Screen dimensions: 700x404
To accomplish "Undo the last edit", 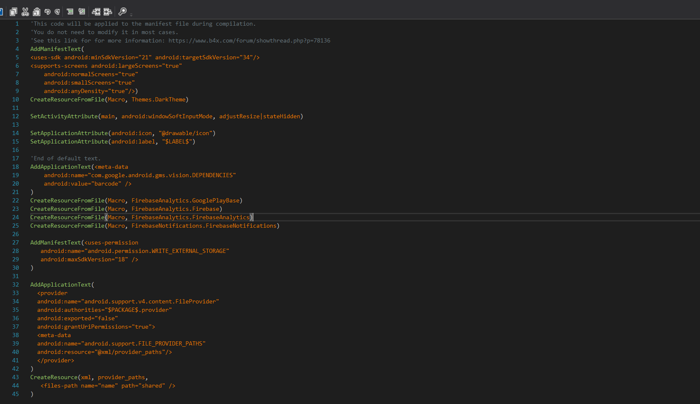I will (47, 11).
